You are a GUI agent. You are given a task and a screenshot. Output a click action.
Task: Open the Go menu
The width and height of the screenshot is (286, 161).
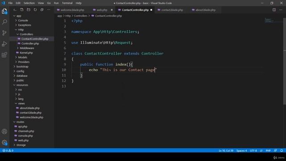coord(49,3)
